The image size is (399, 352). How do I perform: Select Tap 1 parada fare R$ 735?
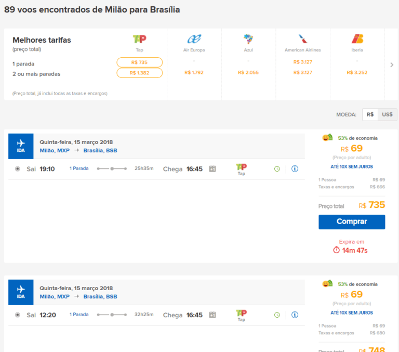click(x=139, y=62)
